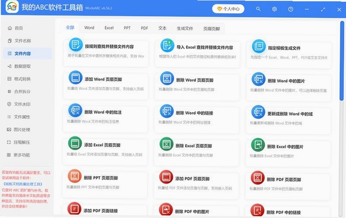Click 删除 Word 中的链接 icon

167,111
